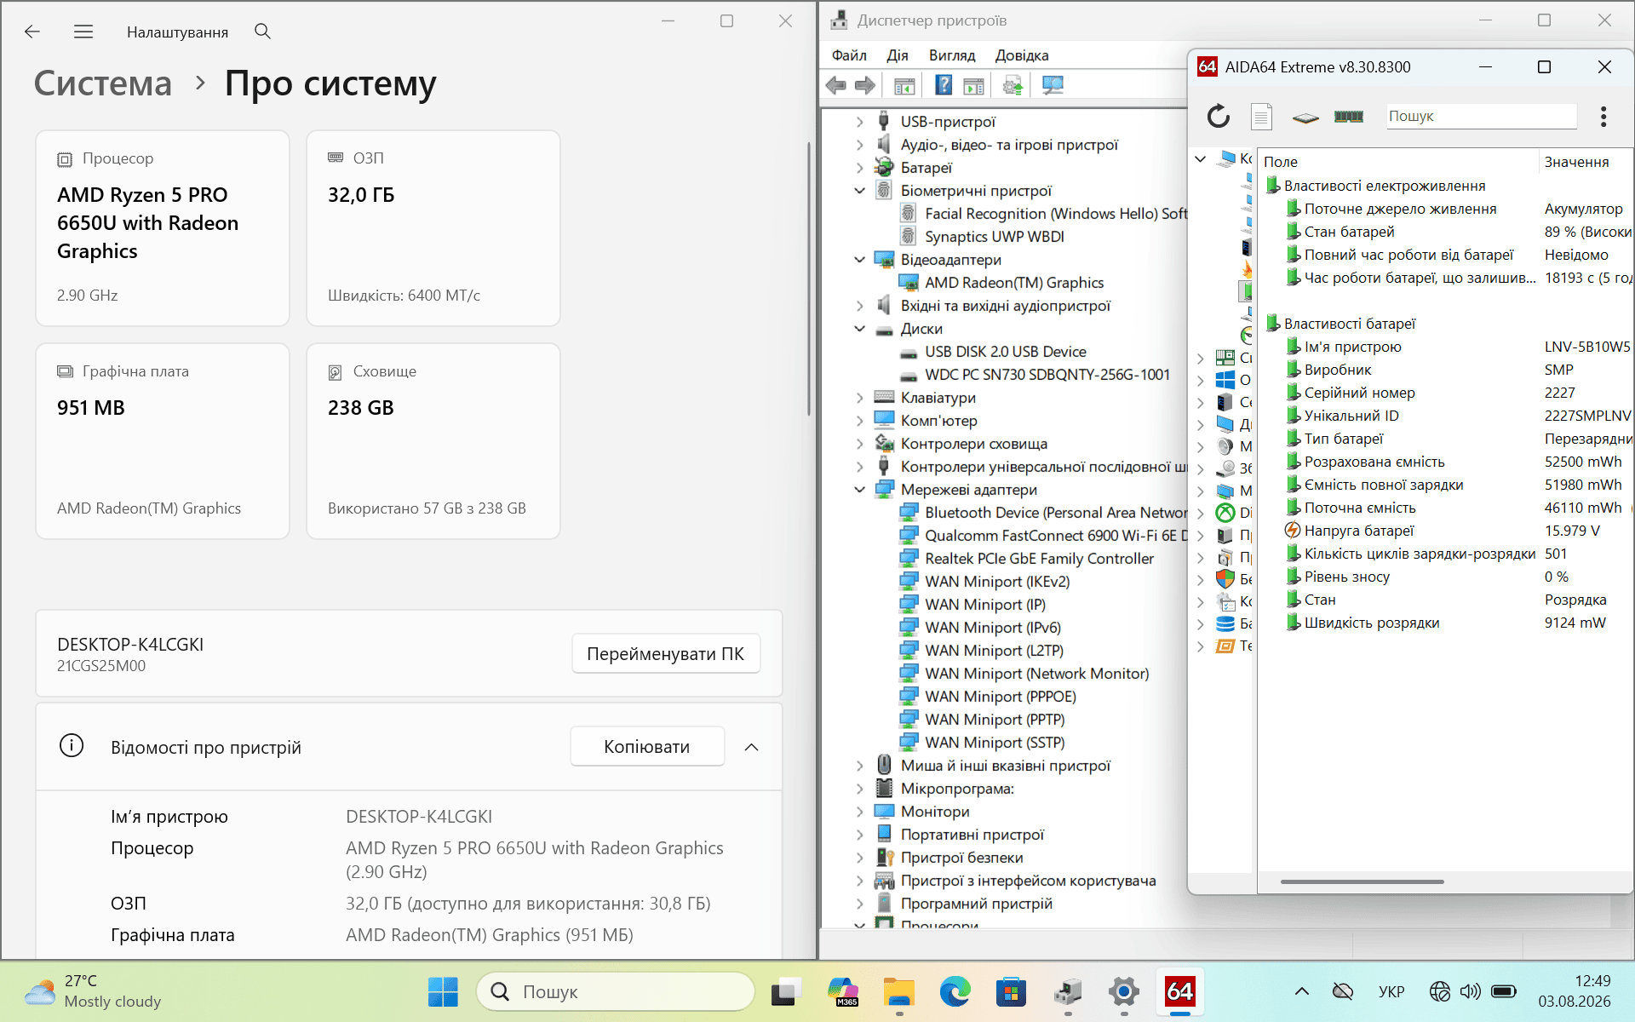This screenshot has height=1022, width=1635.
Task: Open File Explorer from the taskbar
Action: (898, 991)
